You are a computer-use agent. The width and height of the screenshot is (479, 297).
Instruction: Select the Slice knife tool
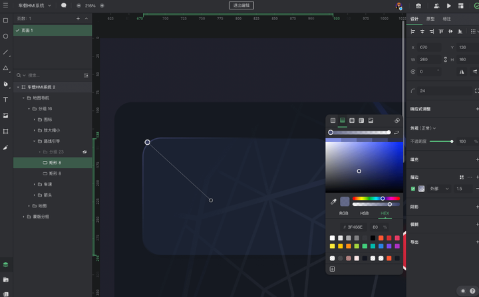pyautogui.click(x=5, y=148)
